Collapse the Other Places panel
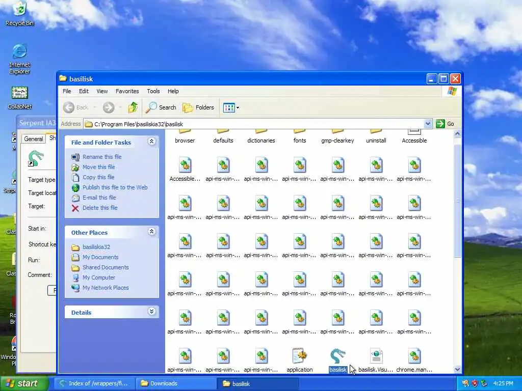Viewport: 522px width, 391px height. (151, 232)
